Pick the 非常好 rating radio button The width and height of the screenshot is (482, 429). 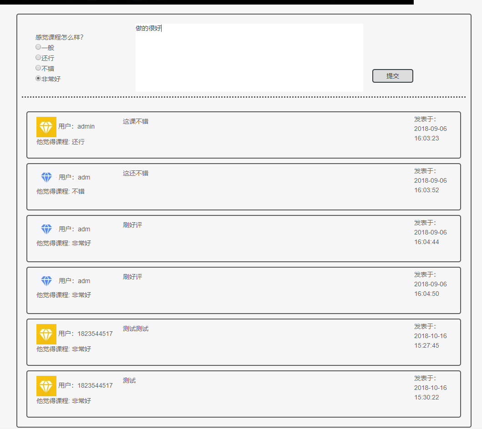click(x=38, y=78)
